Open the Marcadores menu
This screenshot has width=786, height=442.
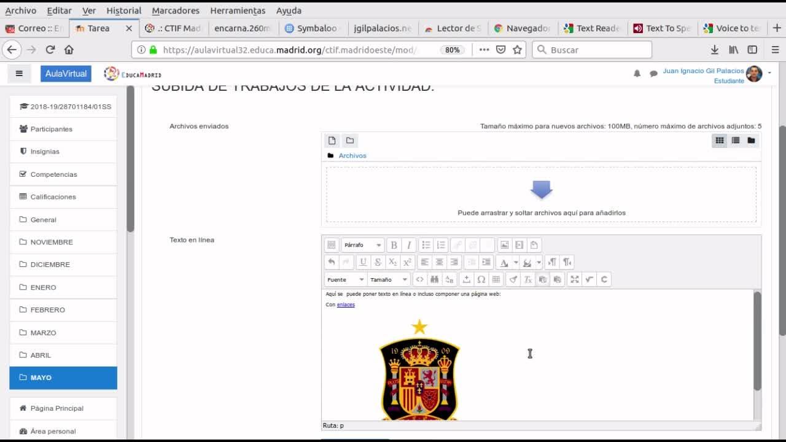point(176,10)
